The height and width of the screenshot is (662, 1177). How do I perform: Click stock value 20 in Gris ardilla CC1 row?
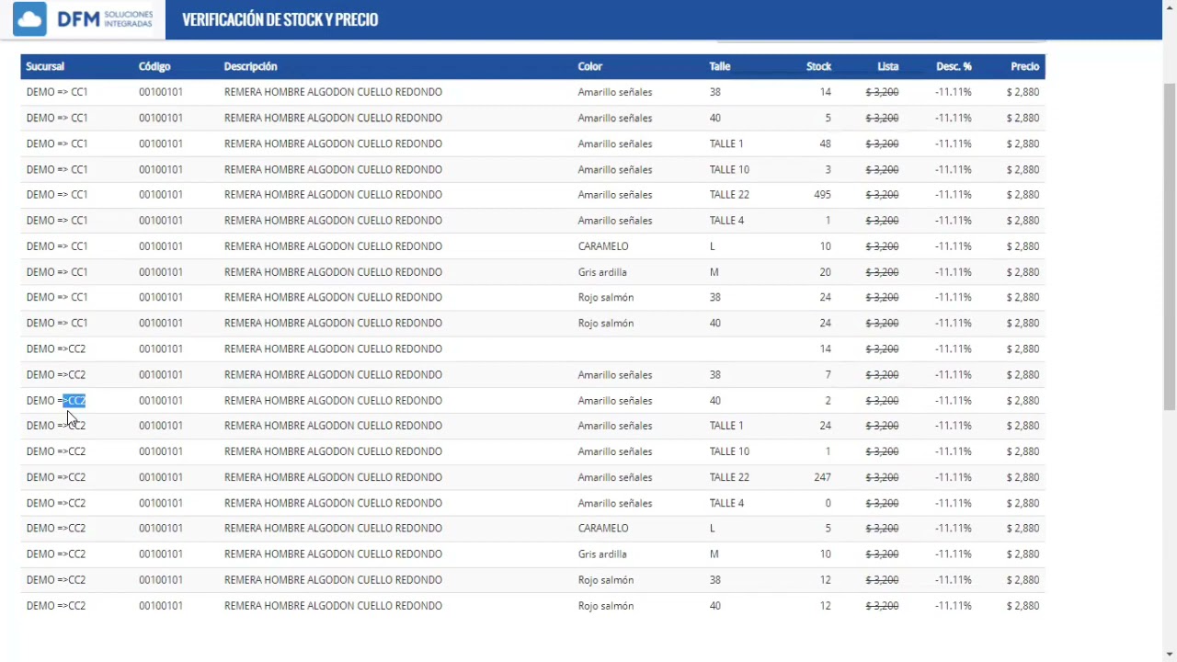tap(825, 272)
